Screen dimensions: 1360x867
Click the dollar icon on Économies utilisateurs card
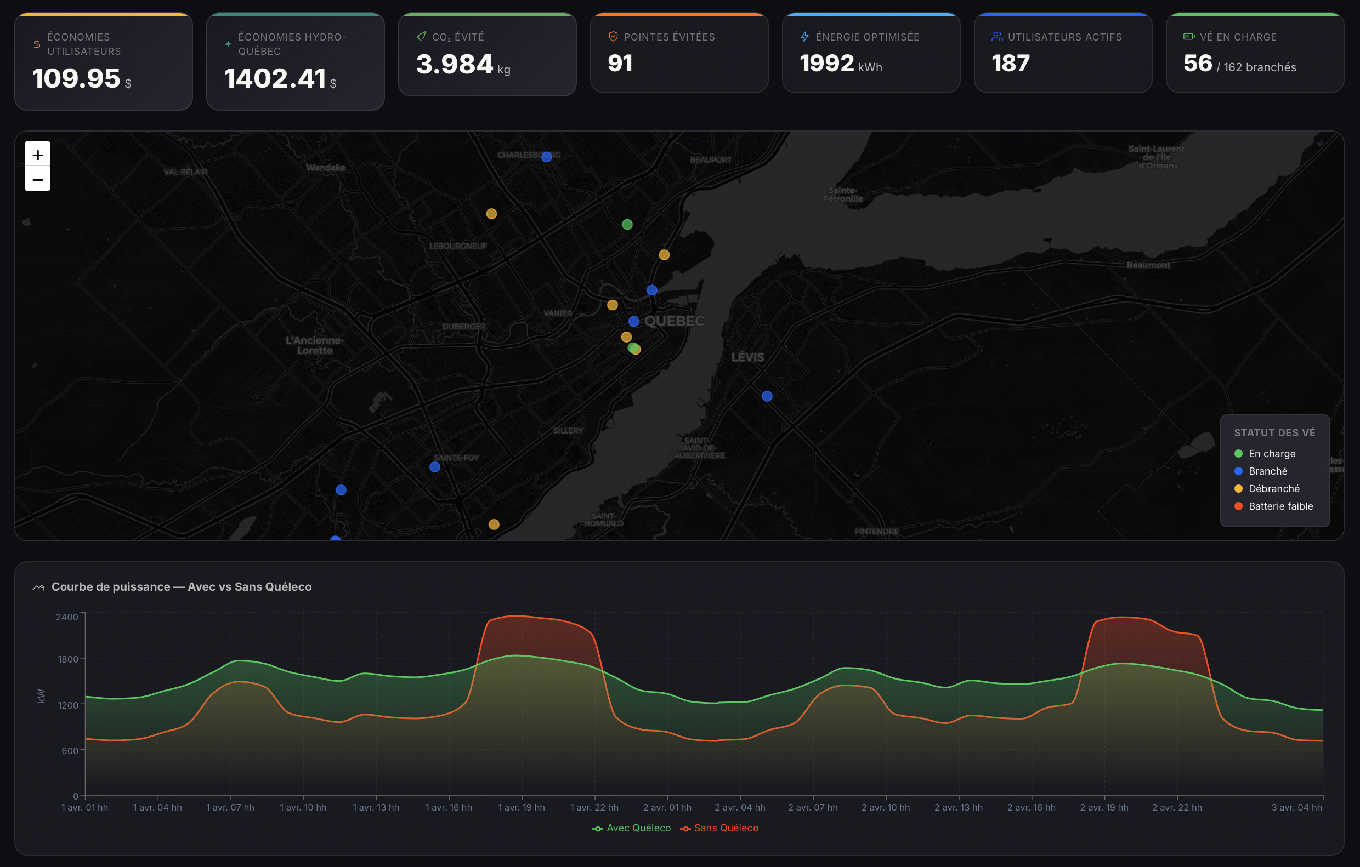37,43
